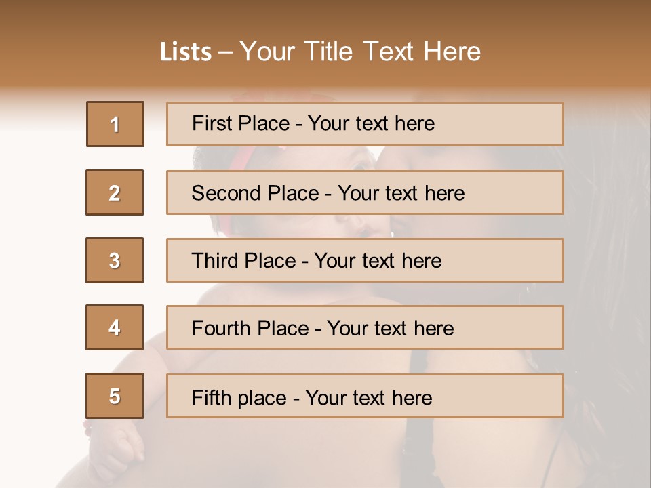
Task: Select the First Place text bar
Action: coord(365,124)
